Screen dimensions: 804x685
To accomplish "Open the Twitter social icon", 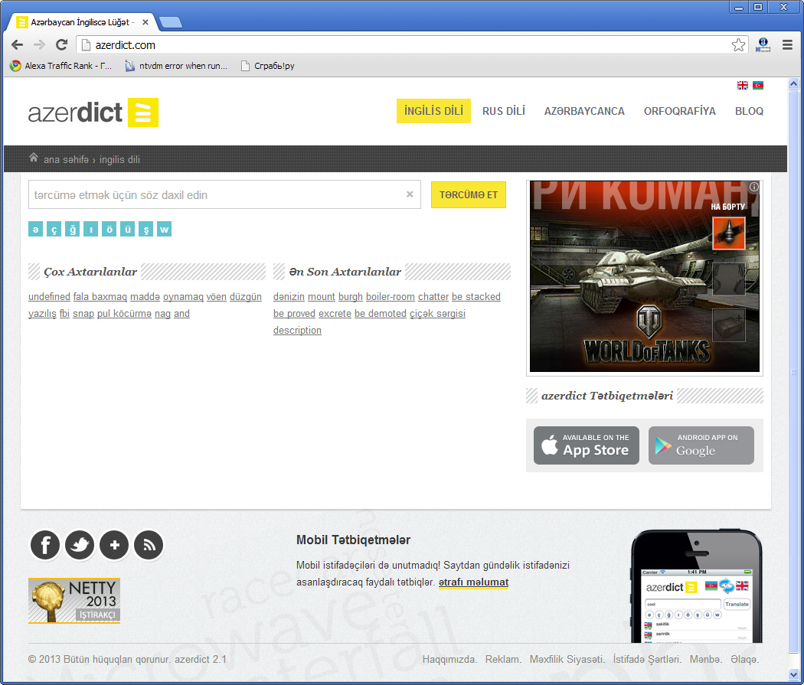I will click(80, 545).
